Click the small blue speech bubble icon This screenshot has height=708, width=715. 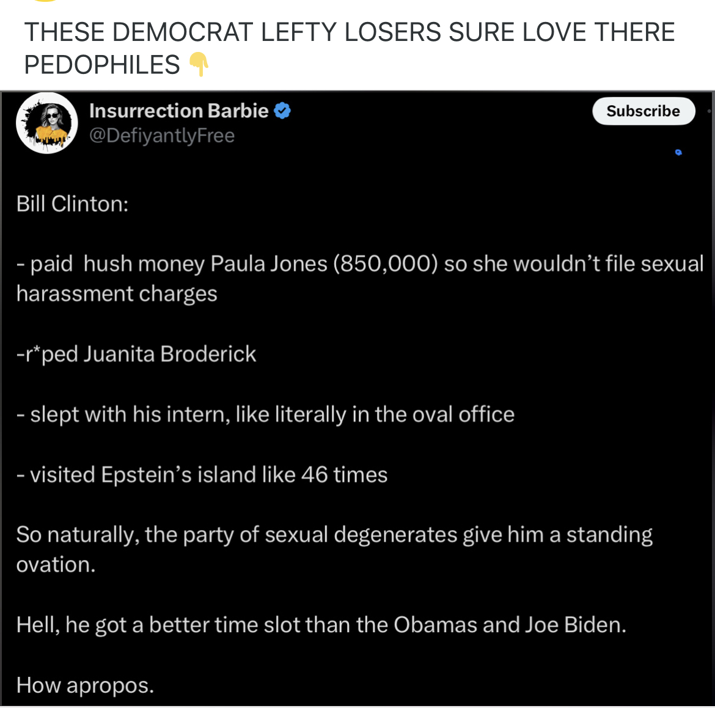(x=678, y=152)
